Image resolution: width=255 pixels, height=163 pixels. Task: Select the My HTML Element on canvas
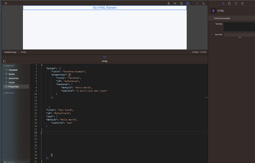pyautogui.click(x=105, y=8)
